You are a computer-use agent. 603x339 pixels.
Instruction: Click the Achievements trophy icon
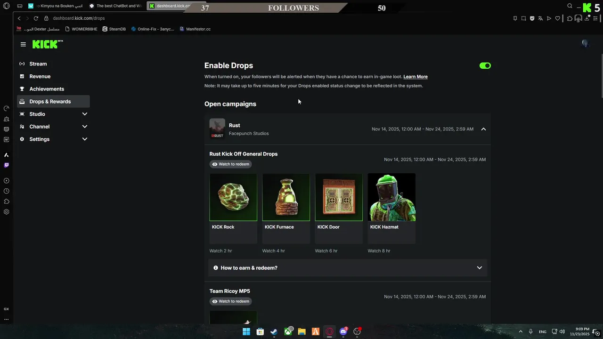click(x=22, y=89)
